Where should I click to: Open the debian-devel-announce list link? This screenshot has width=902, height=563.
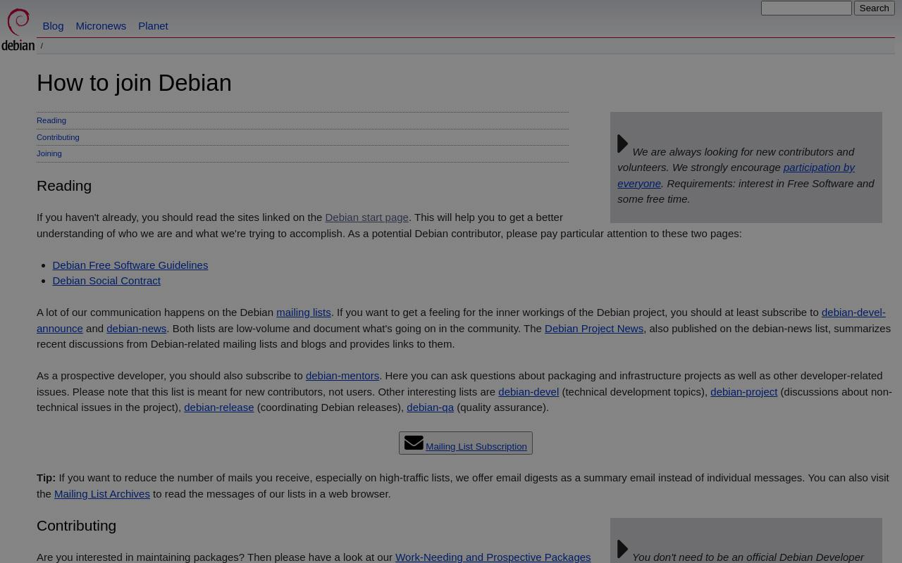click(853, 312)
